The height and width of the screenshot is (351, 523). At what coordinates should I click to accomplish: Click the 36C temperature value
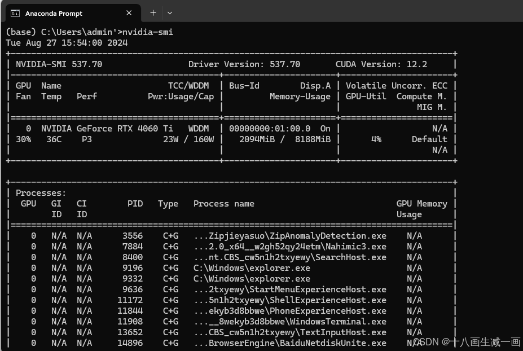coord(54,139)
